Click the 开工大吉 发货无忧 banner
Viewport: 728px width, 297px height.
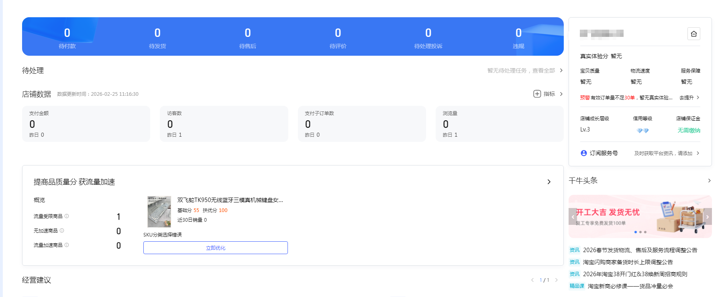[x=640, y=216]
